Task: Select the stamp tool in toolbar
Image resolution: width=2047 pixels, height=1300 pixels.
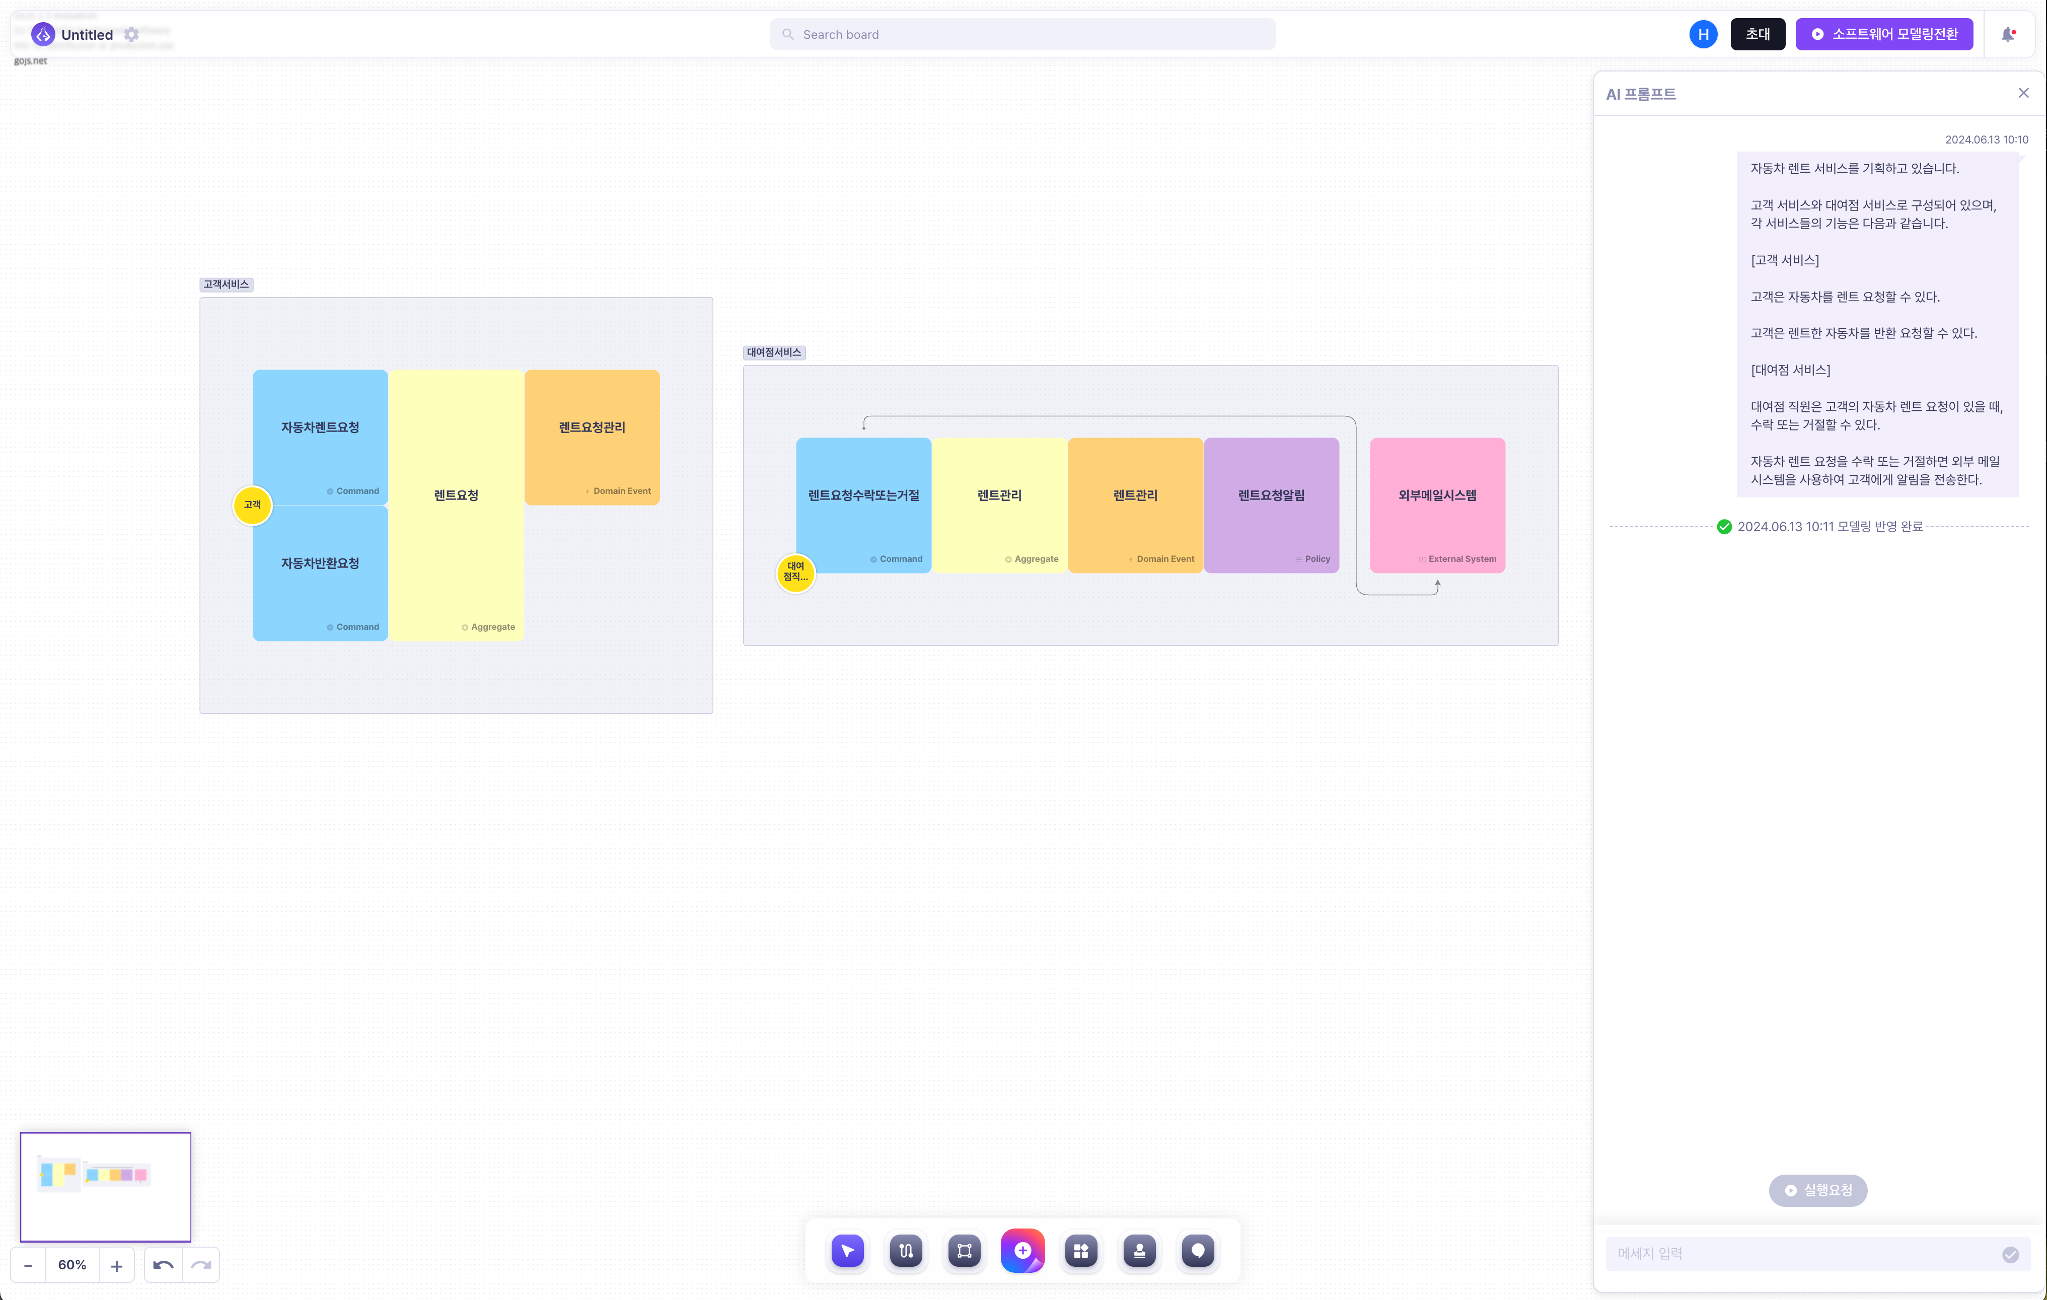Action: (x=1139, y=1251)
